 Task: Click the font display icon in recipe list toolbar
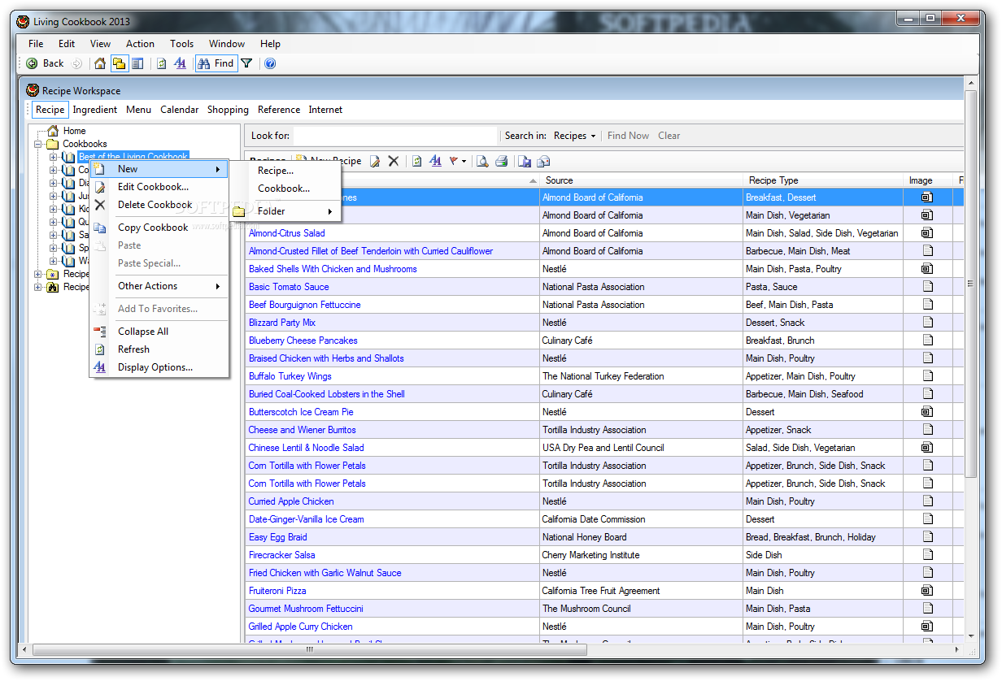pos(435,161)
